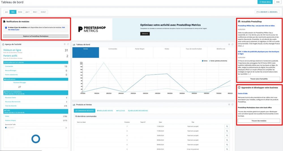
Task: Open the Paniers abandonnés link
Action: pos(11,74)
